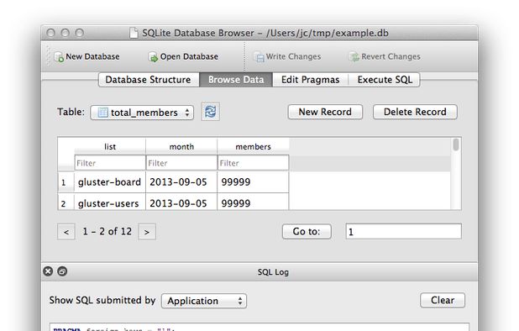The image size is (519, 331).
Task: Click the Revert Changes toolbar icon
Action: 354,57
